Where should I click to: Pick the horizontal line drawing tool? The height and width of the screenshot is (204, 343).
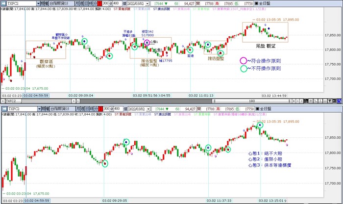click(325, 101)
